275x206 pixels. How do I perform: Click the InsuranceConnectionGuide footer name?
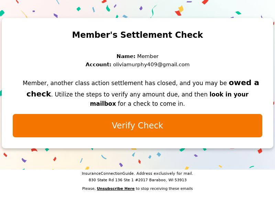[108, 173]
